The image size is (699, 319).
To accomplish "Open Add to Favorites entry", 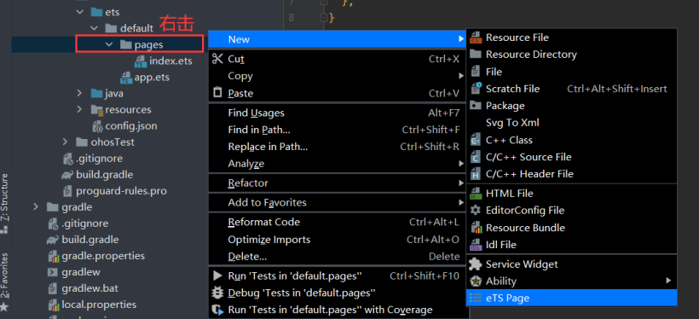I will pyautogui.click(x=338, y=202).
